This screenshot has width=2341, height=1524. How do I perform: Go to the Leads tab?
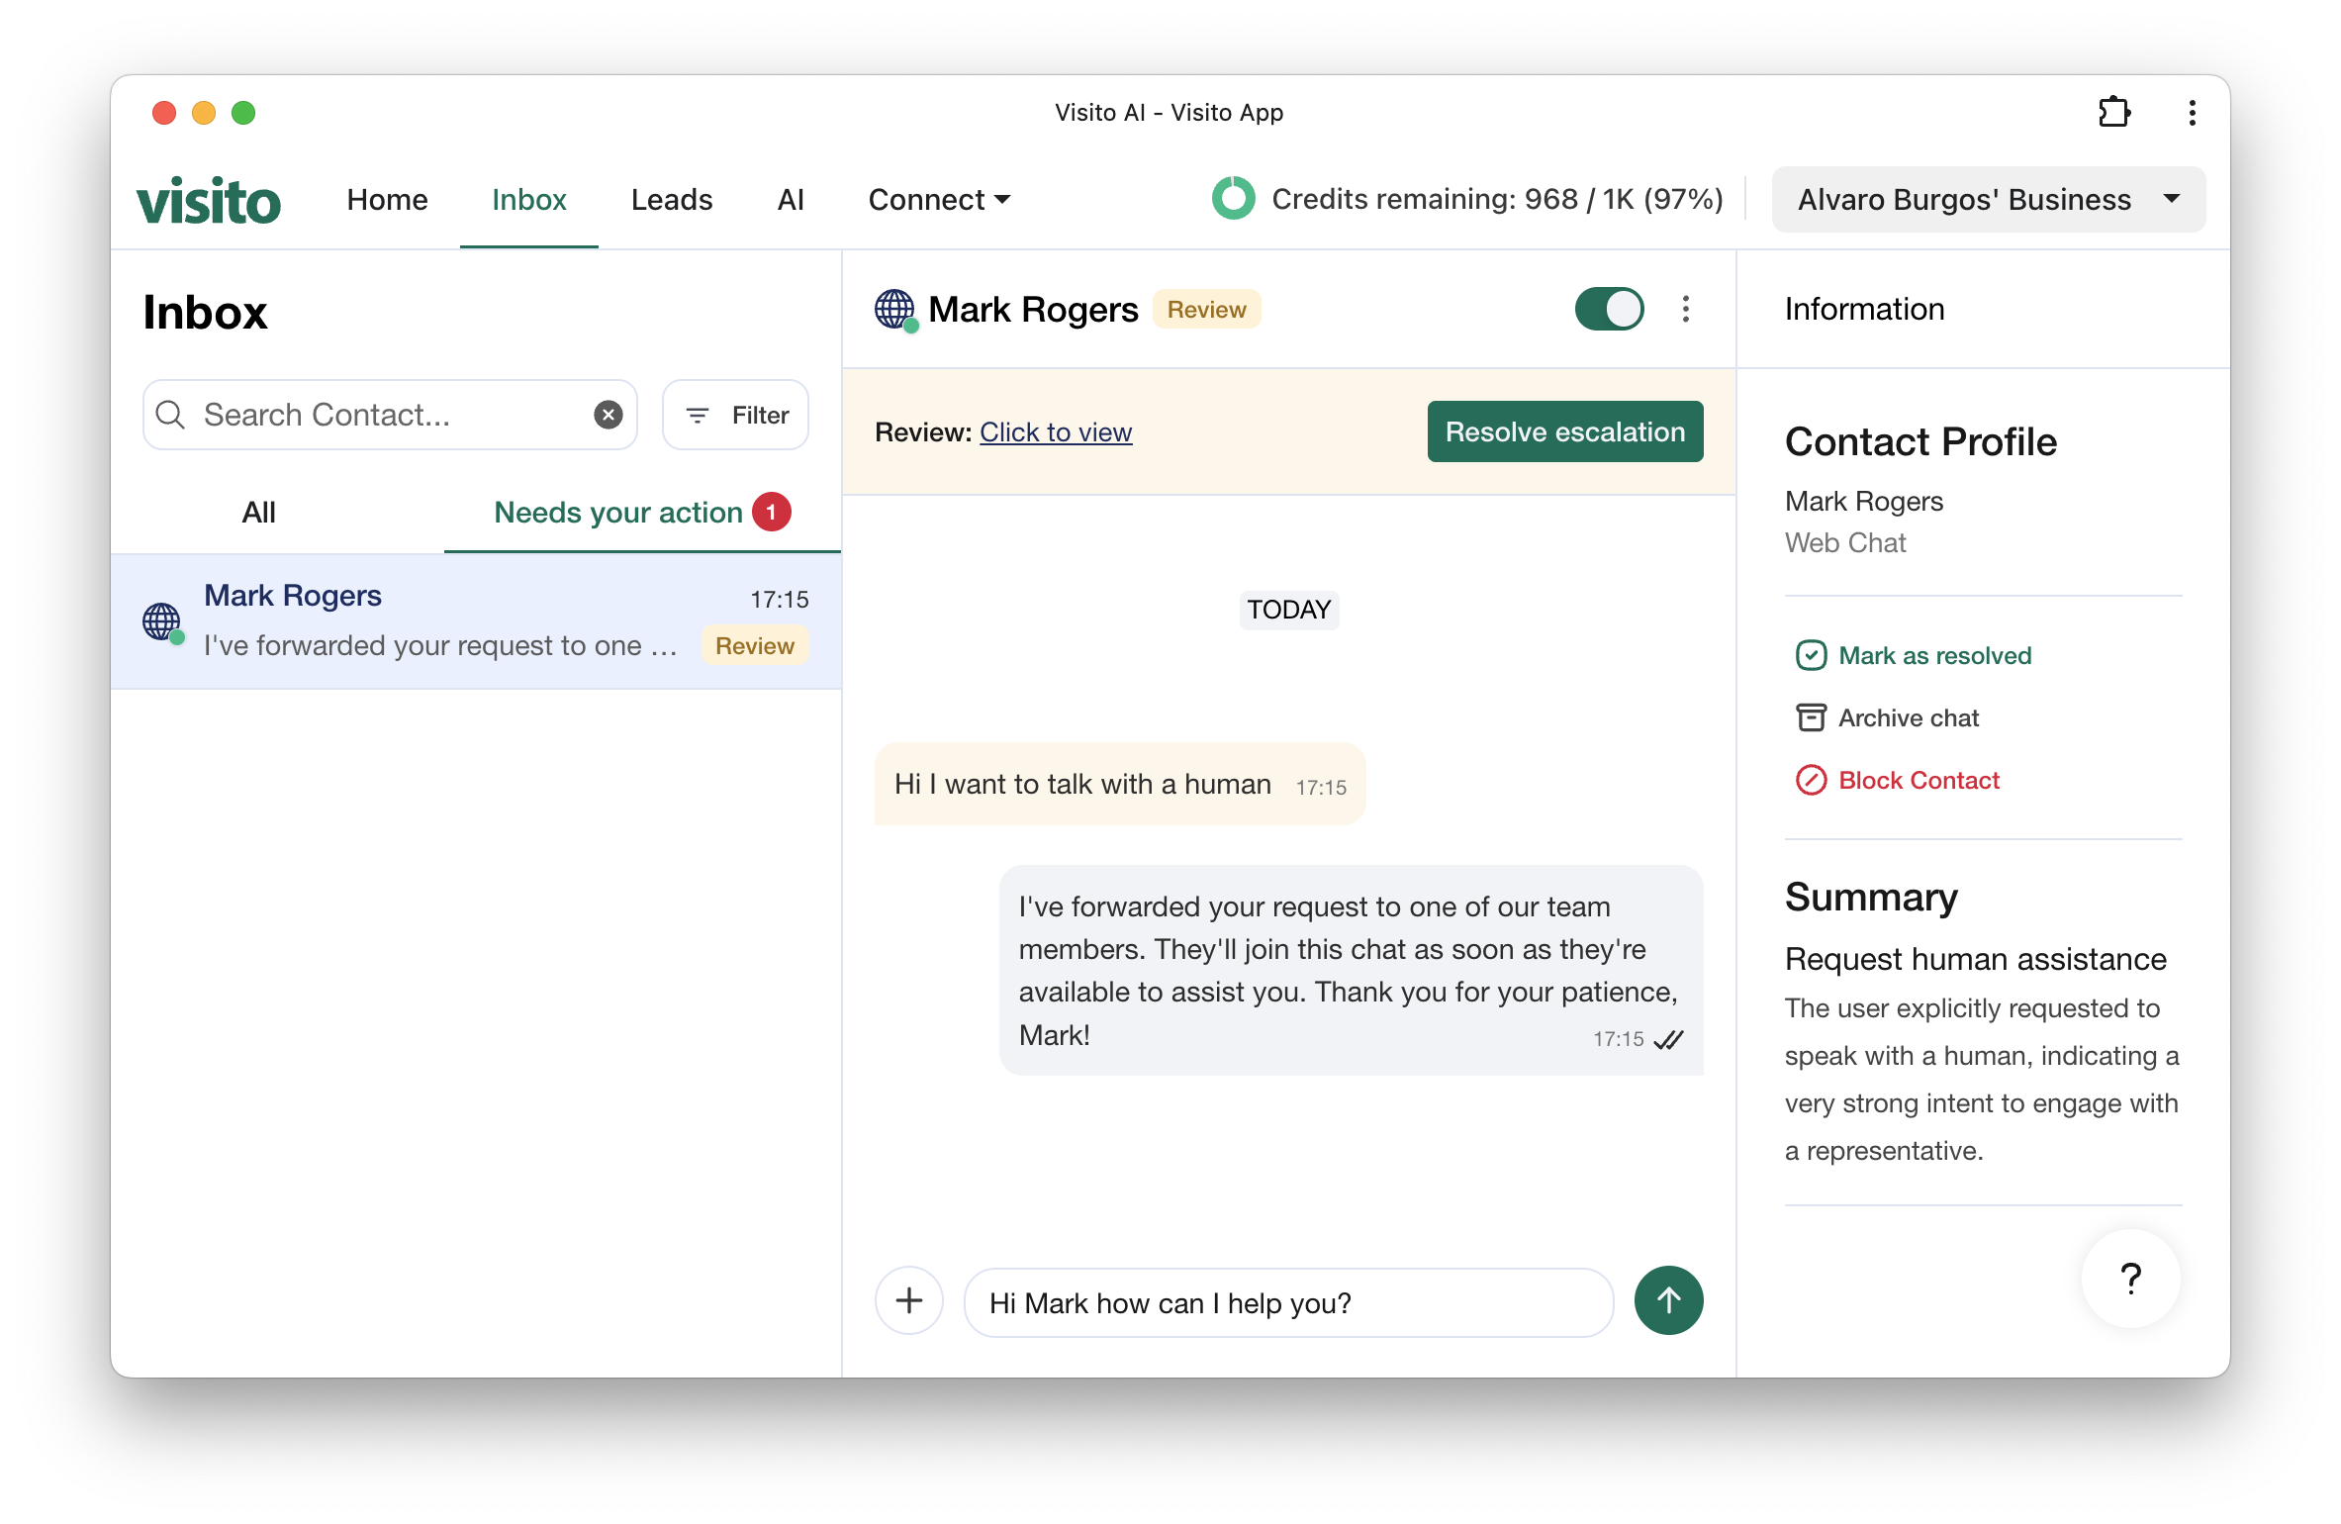[x=671, y=200]
